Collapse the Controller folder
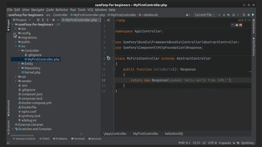This screenshot has width=262, height=147. pos(19,51)
